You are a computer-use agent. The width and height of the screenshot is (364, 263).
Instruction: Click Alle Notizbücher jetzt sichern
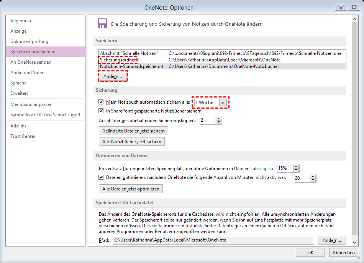132,142
